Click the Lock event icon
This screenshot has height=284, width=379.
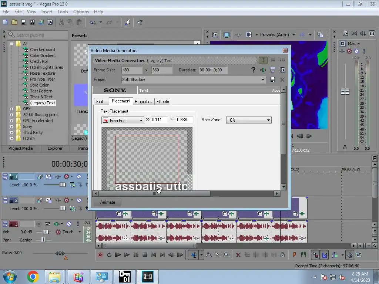point(282,255)
